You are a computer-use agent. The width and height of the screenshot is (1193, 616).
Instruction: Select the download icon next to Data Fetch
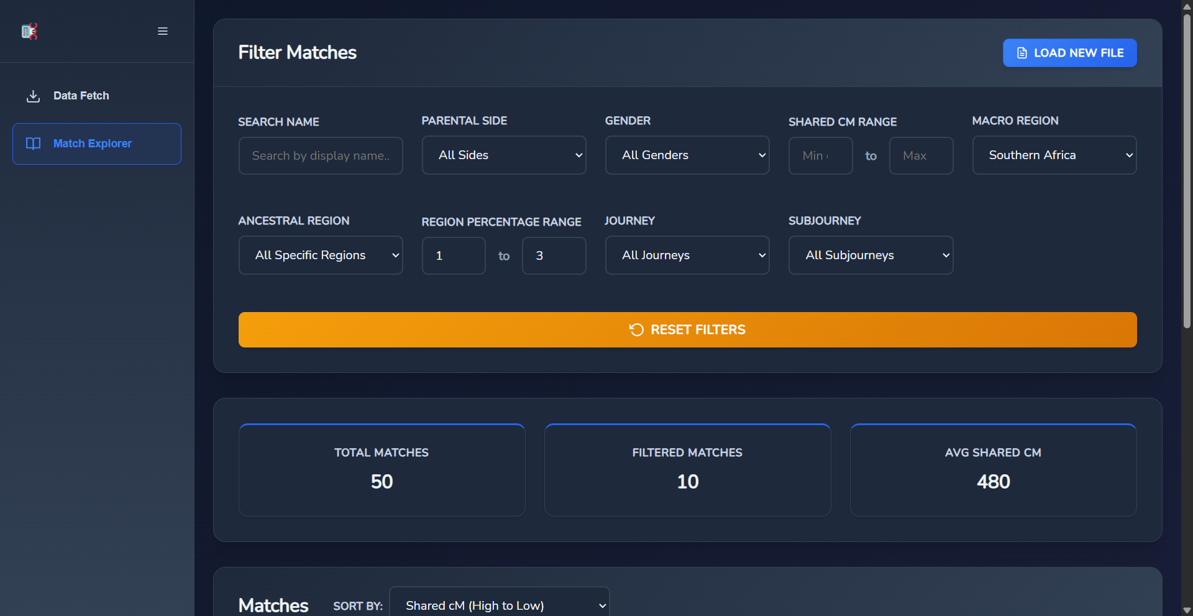[33, 96]
